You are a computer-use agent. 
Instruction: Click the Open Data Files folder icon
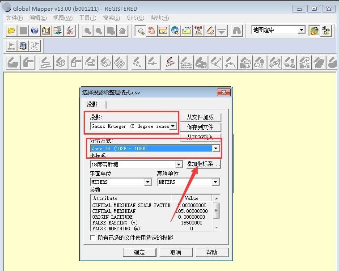pyautogui.click(x=11, y=30)
